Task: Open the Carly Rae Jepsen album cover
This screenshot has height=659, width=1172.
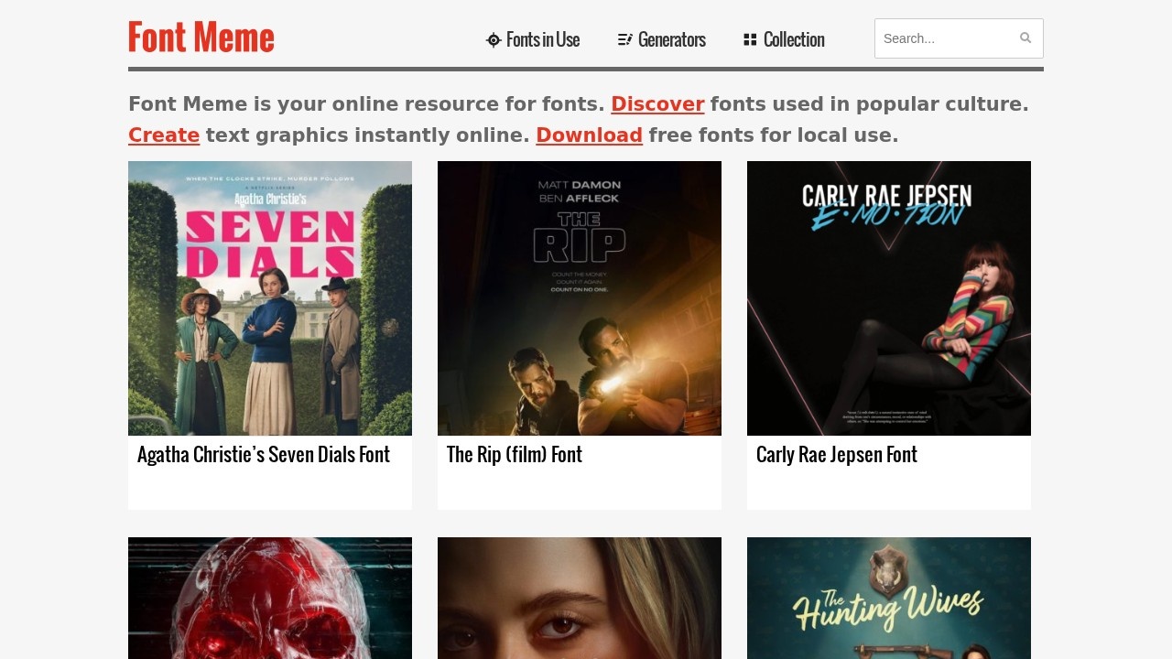Action: point(889,298)
